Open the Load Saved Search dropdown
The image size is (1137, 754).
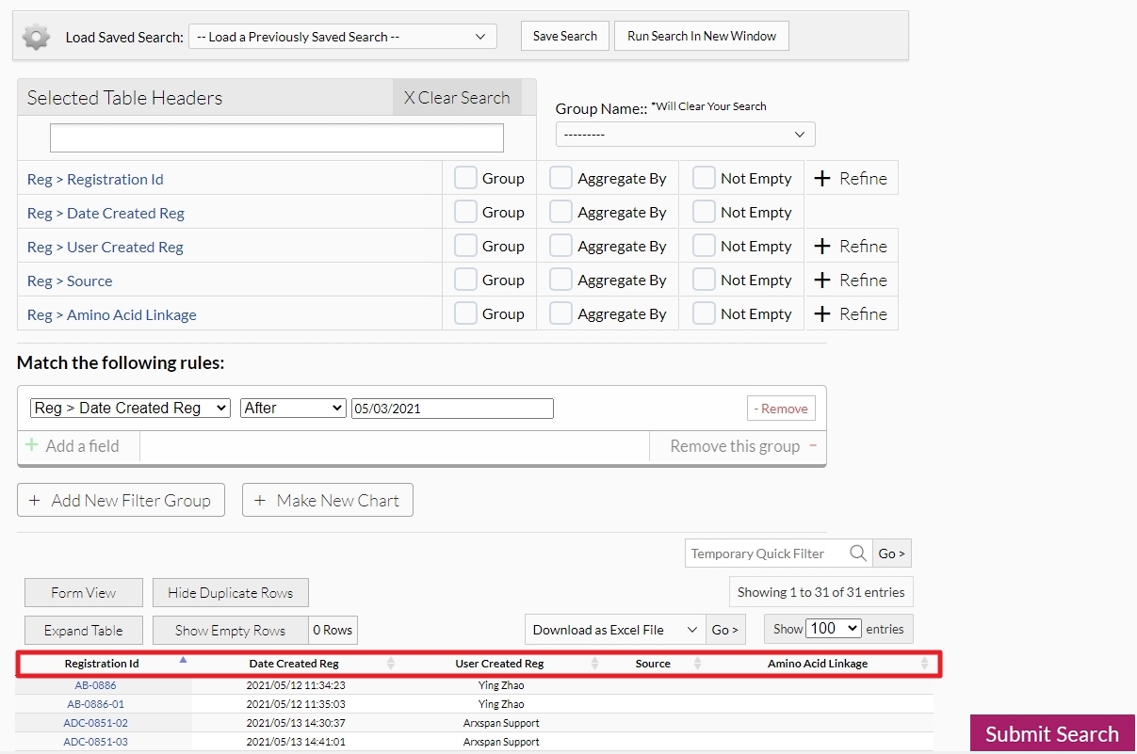click(x=343, y=37)
